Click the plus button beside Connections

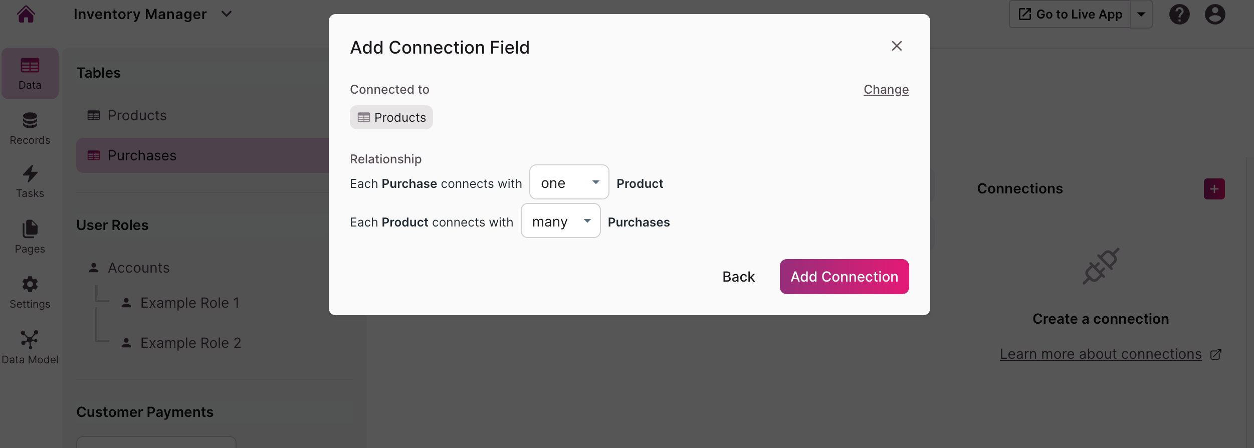[1214, 189]
